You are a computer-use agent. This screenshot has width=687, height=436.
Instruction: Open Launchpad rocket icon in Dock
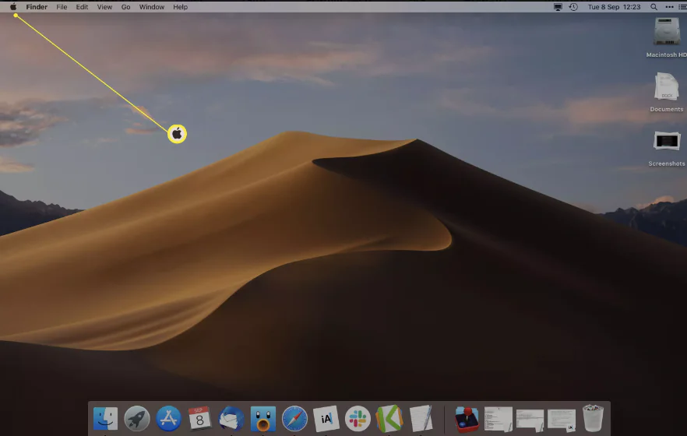[x=137, y=419]
